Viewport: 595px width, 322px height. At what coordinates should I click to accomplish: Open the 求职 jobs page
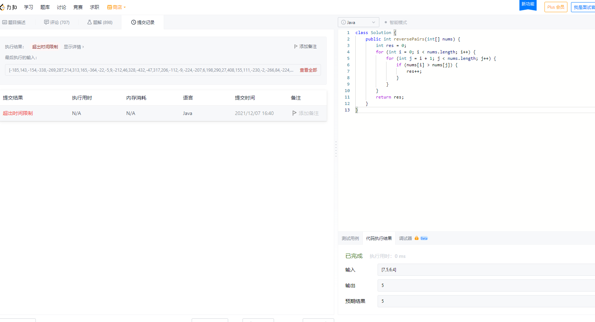click(95, 7)
